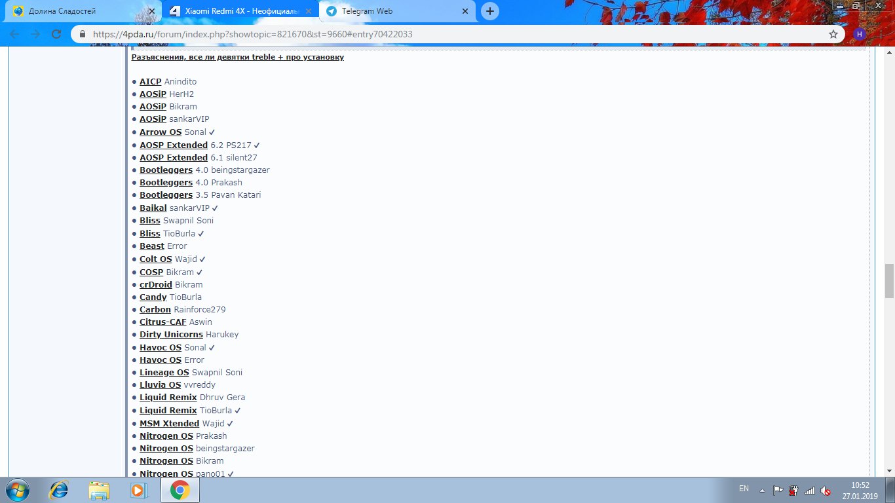Open Havoc OS Sonal link
This screenshot has height=503, width=895.
(161, 347)
